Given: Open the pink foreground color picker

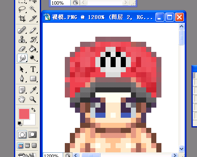Looking at the screenshot, I should [24, 114].
